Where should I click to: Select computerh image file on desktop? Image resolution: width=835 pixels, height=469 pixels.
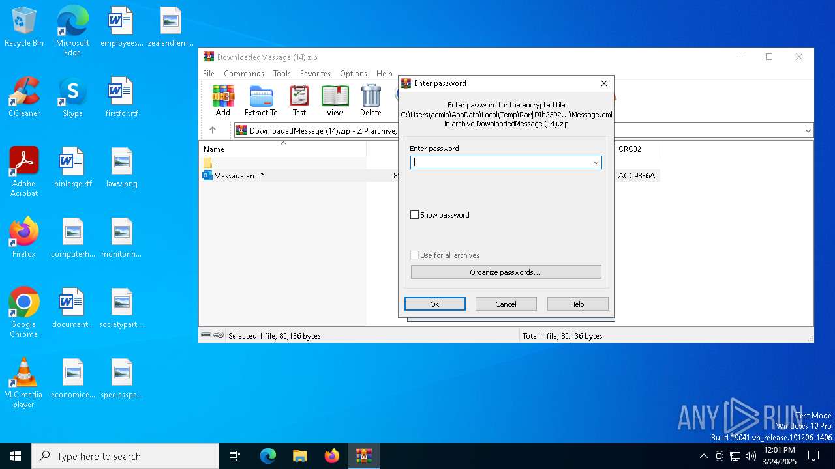(x=72, y=238)
